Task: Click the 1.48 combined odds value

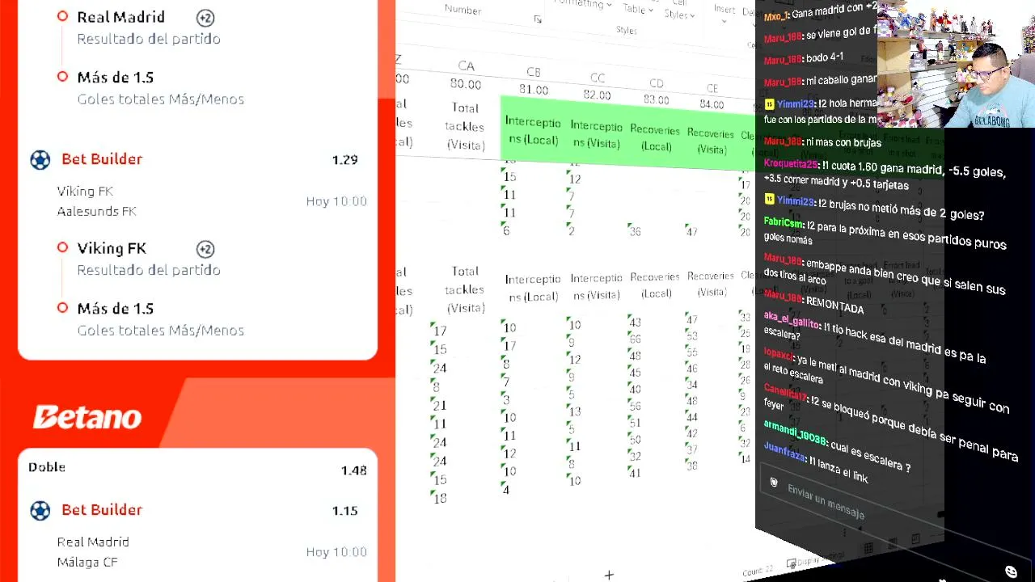Action: click(x=353, y=470)
